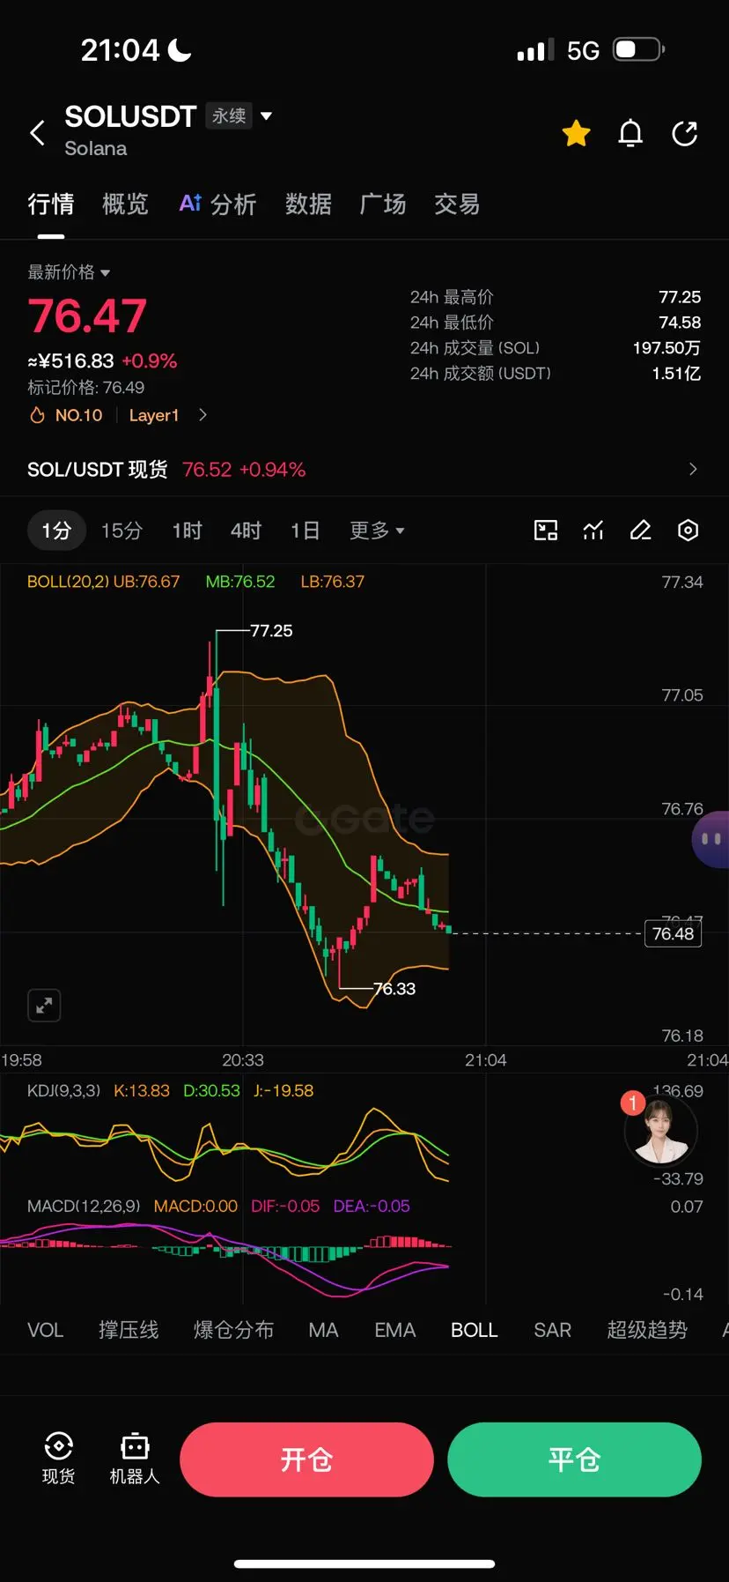Viewport: 729px width, 1582px height.
Task: Tap the NO.10 hot rank flame icon
Action: pos(37,415)
